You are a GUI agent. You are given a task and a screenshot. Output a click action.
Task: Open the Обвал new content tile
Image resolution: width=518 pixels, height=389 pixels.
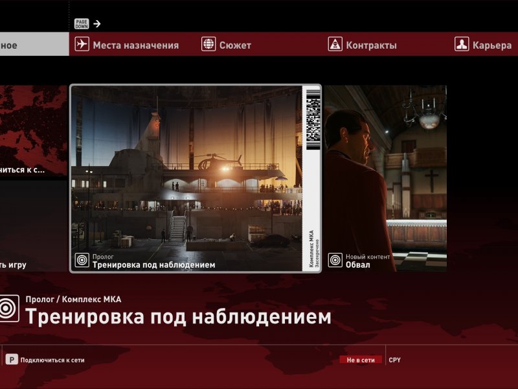385,179
